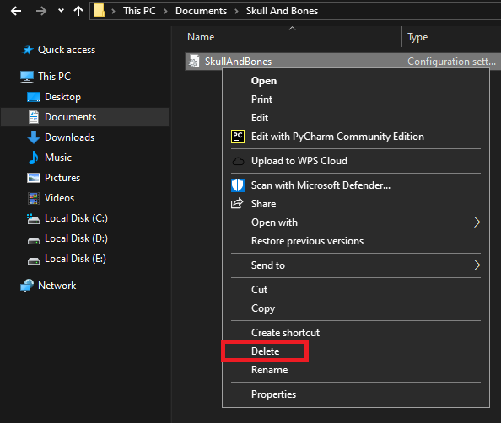Image resolution: width=501 pixels, height=423 pixels.
Task: Click the Quick access star icon
Action: coord(28,50)
